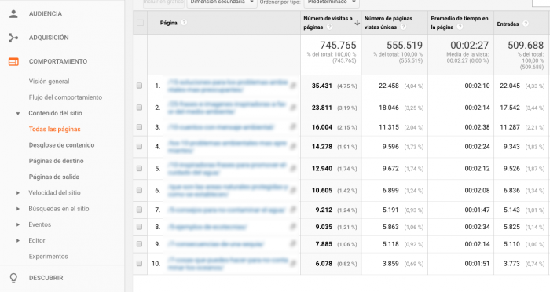This screenshot has width=550, height=292.
Task: Click the value 3.773 in row 10
Action: 511,264
